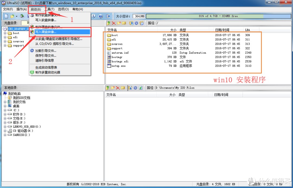This screenshot has width=293, height=188.
Task: Select setup.exe in the image file list
Action: tap(119, 66)
